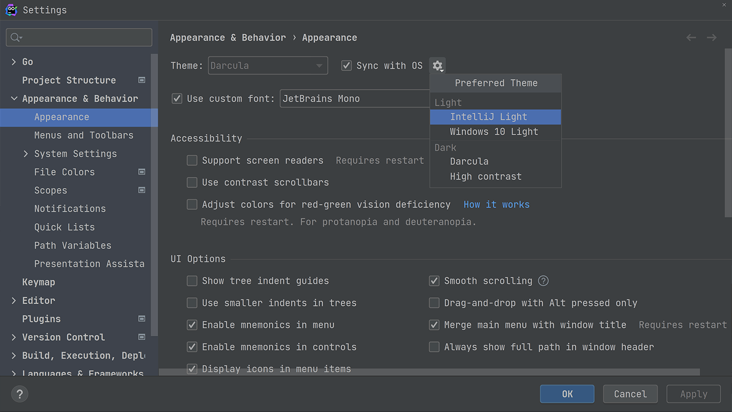Open Plugins settings
The width and height of the screenshot is (732, 412).
click(x=41, y=319)
